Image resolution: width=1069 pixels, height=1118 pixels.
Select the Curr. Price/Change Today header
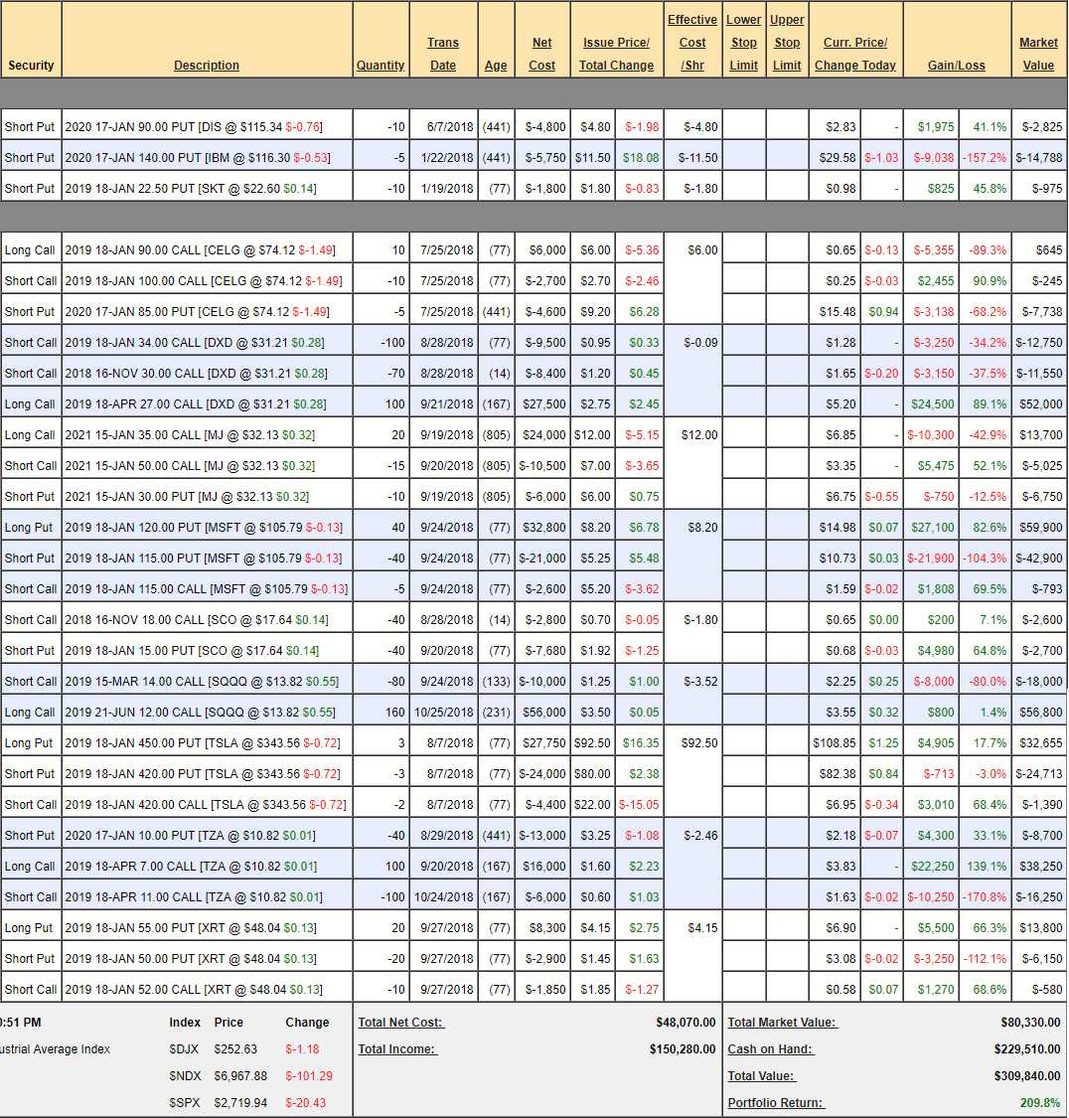[855, 54]
